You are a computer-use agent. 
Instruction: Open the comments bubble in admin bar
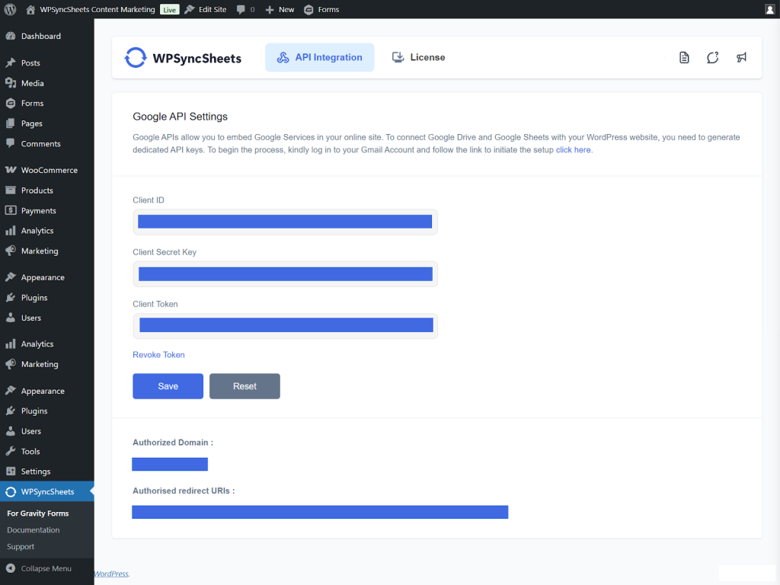(246, 9)
